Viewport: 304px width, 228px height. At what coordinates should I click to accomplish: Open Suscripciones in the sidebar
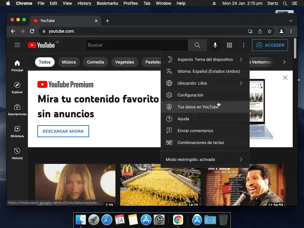(x=17, y=110)
